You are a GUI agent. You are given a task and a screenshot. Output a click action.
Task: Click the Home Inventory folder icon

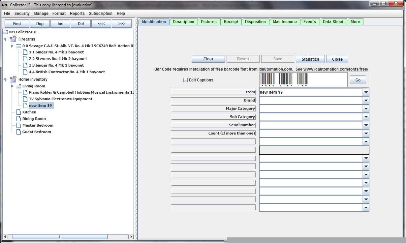click(x=13, y=79)
